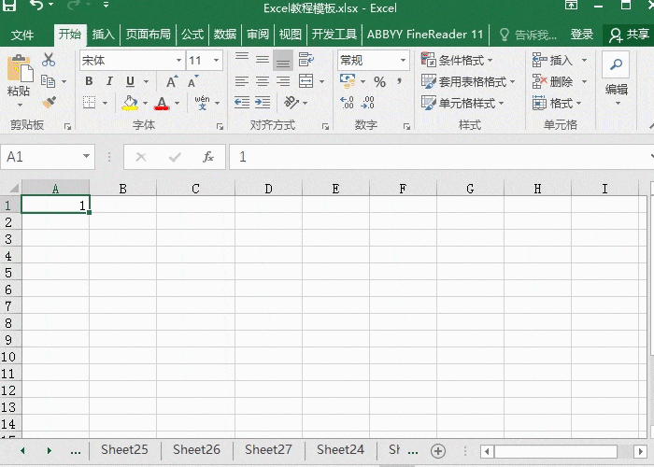This screenshot has height=467, width=654.
Task: Open 数字 group dialog launcher
Action: tap(406, 127)
